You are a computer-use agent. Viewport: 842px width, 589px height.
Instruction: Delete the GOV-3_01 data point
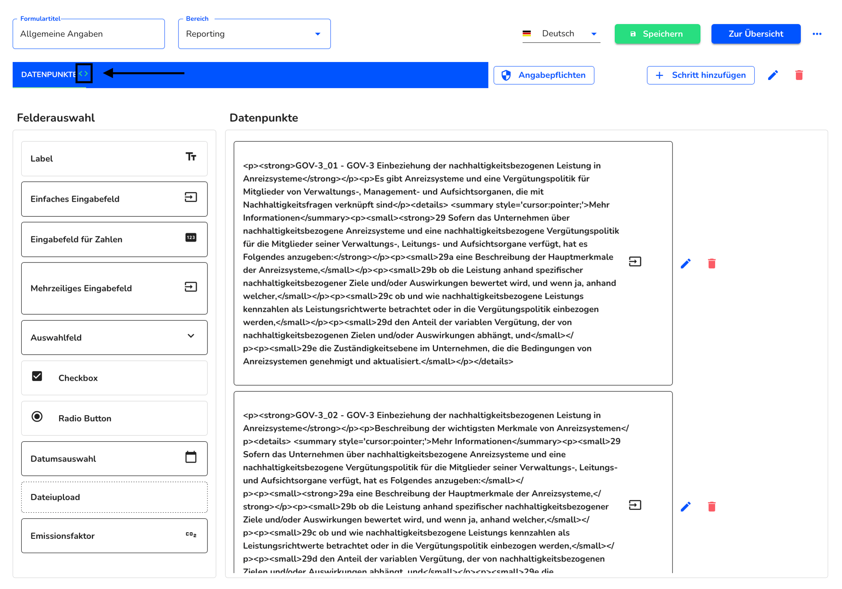click(x=712, y=264)
